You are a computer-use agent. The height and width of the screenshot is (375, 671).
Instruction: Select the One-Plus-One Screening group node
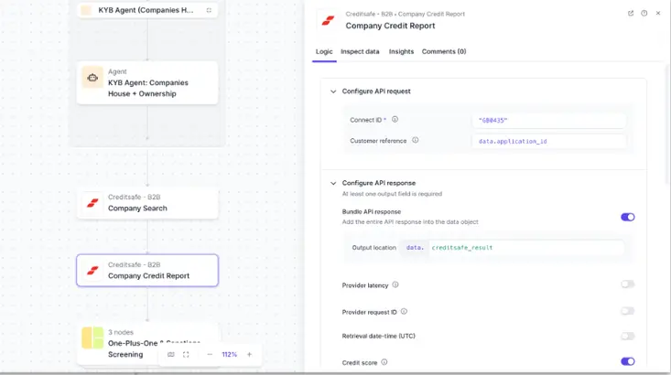147,343
